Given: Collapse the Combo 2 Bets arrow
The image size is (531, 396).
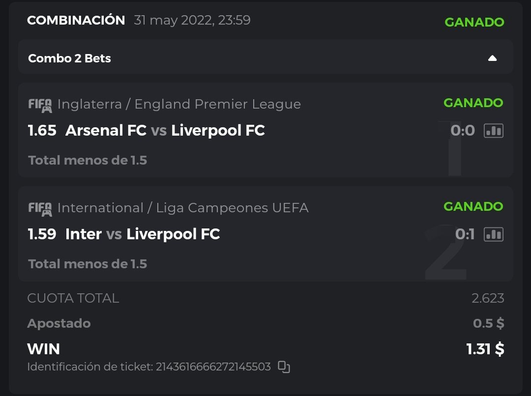Looking at the screenshot, I should [x=492, y=58].
